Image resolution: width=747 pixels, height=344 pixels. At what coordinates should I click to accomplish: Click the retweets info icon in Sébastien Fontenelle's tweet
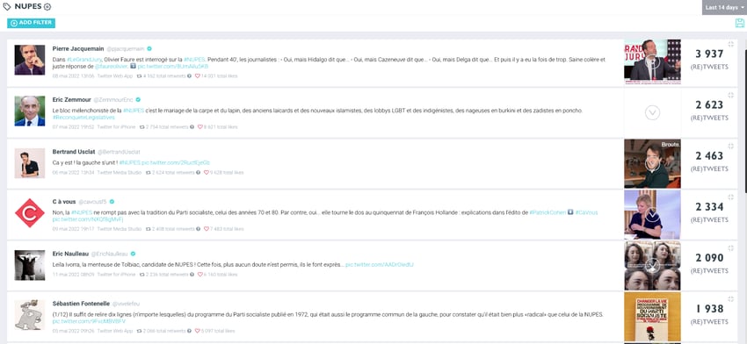tap(189, 331)
